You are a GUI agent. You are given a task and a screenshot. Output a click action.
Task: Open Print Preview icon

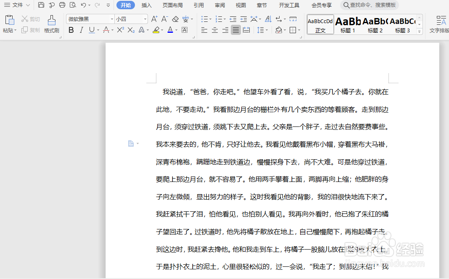coord(73,5)
